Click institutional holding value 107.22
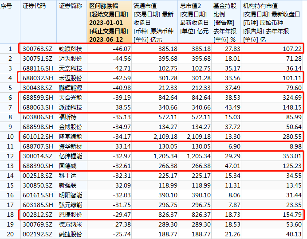The image size is (307, 239). pyautogui.click(x=292, y=49)
